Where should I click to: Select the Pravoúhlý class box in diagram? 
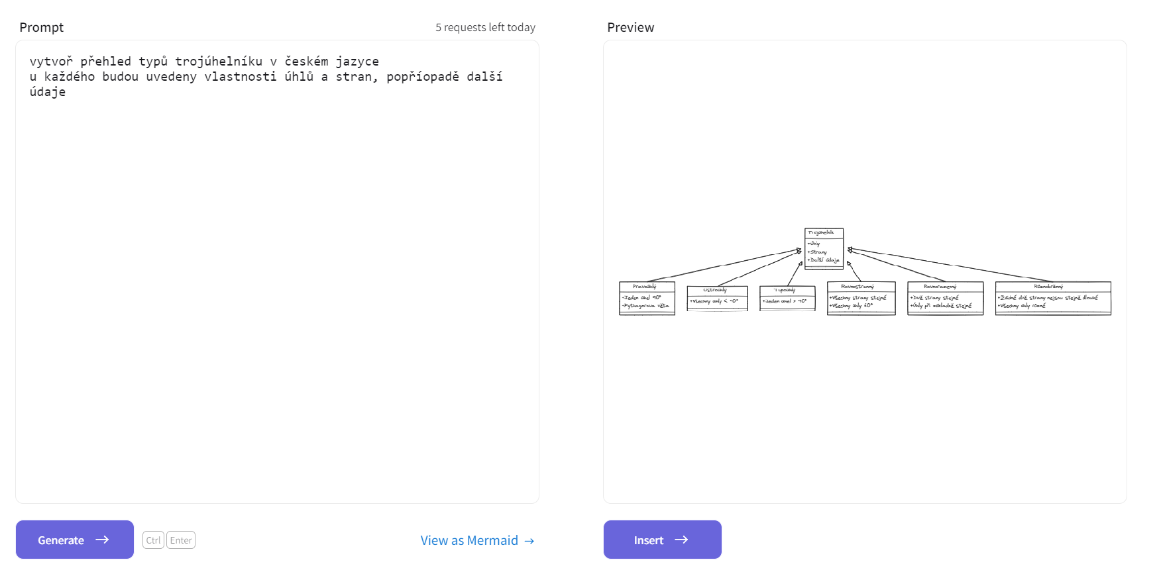647,299
